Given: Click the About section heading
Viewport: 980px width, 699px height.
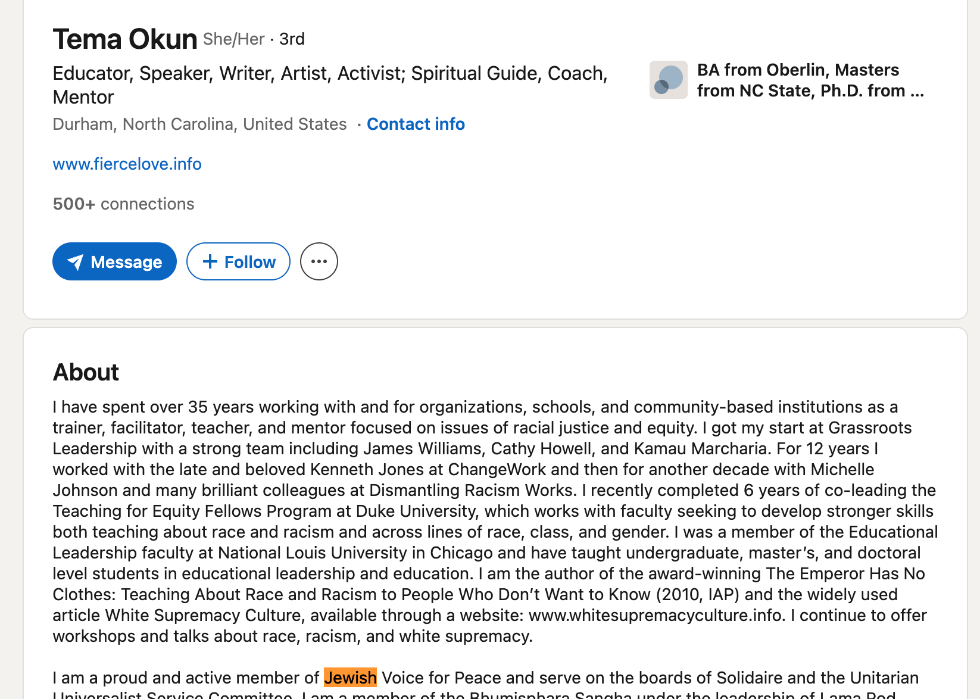Looking at the screenshot, I should [x=86, y=372].
